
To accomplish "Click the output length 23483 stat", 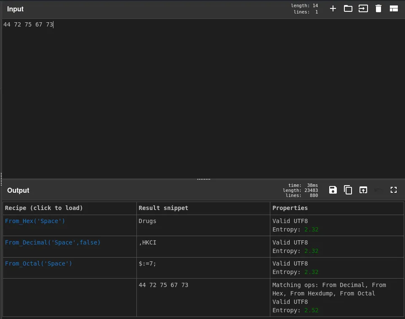I will click(301, 190).
